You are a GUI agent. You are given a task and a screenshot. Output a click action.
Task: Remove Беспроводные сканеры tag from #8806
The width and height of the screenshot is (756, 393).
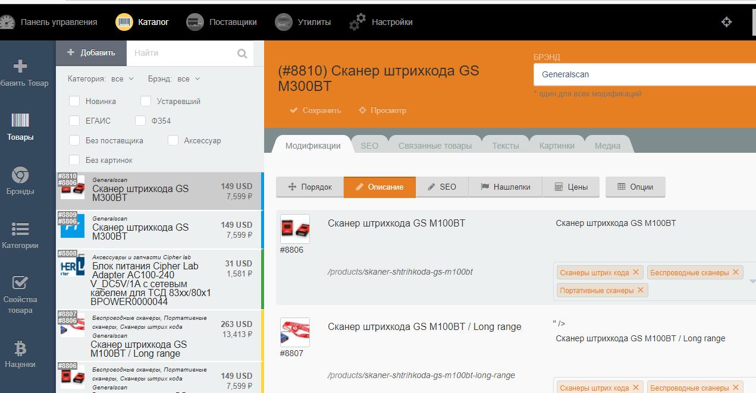(735, 272)
